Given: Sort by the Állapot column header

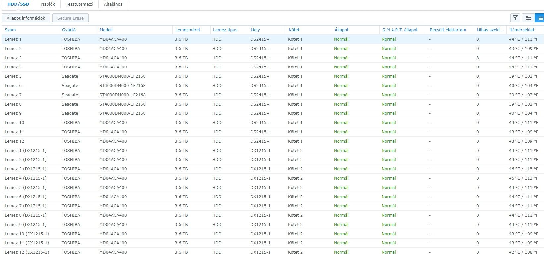Looking at the screenshot, I should coord(355,30).
